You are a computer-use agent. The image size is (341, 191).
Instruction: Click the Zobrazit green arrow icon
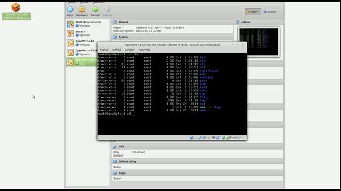click(x=95, y=10)
